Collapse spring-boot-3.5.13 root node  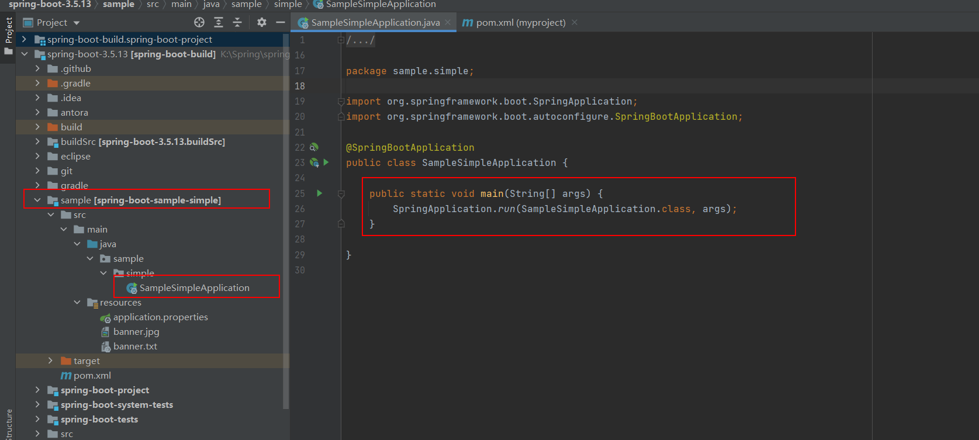click(24, 54)
